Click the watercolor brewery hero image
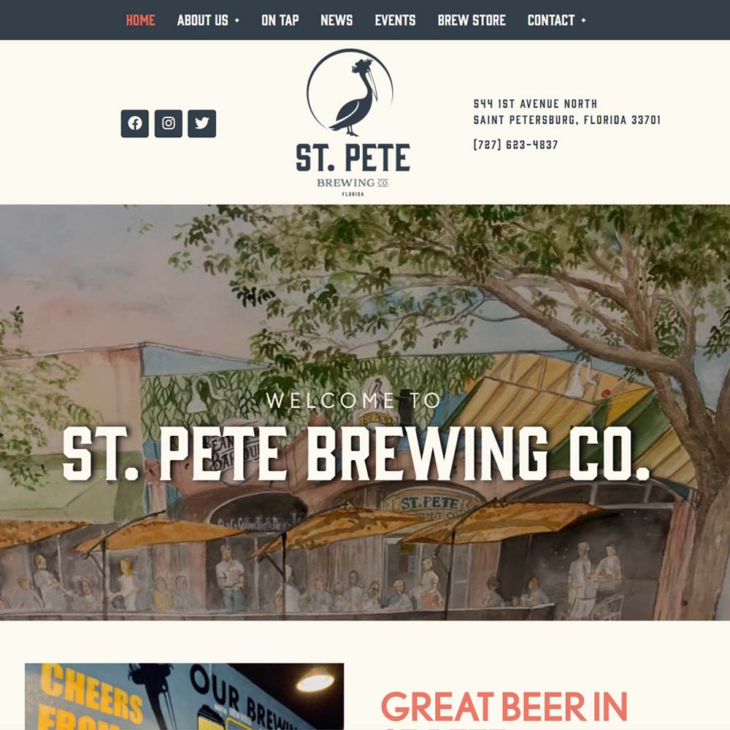 point(365,412)
